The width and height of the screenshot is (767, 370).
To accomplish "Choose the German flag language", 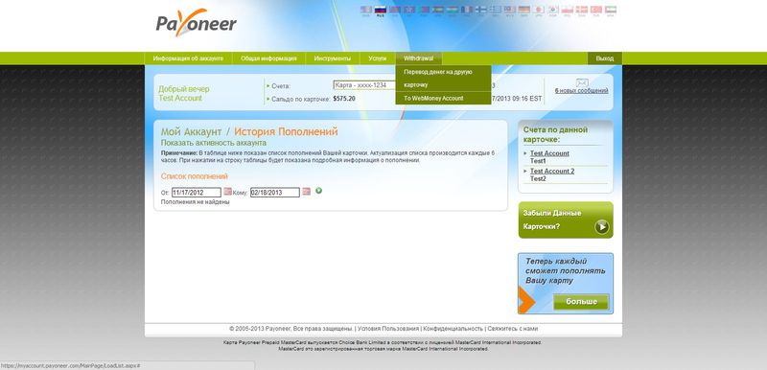I will tap(524, 10).
